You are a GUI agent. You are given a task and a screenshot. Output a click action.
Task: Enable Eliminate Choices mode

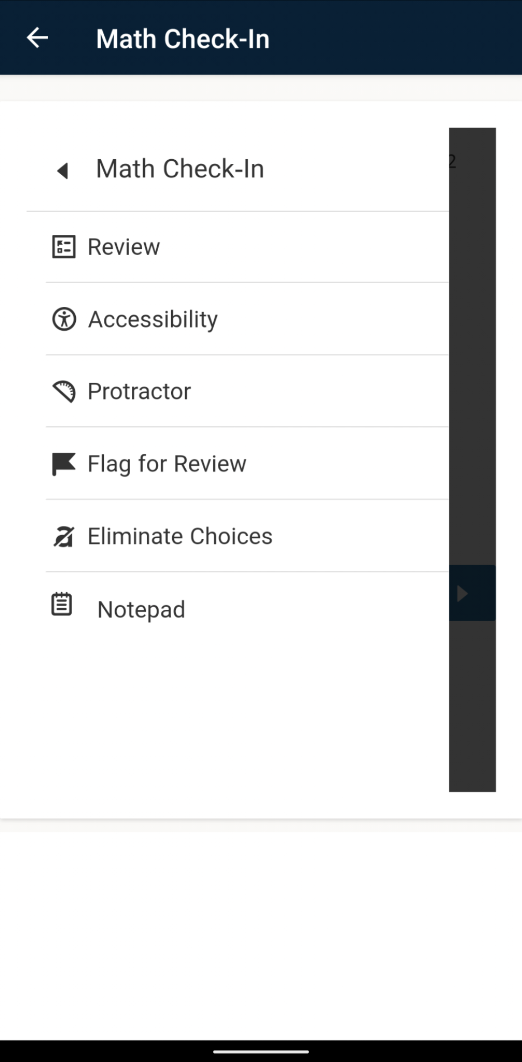point(180,536)
